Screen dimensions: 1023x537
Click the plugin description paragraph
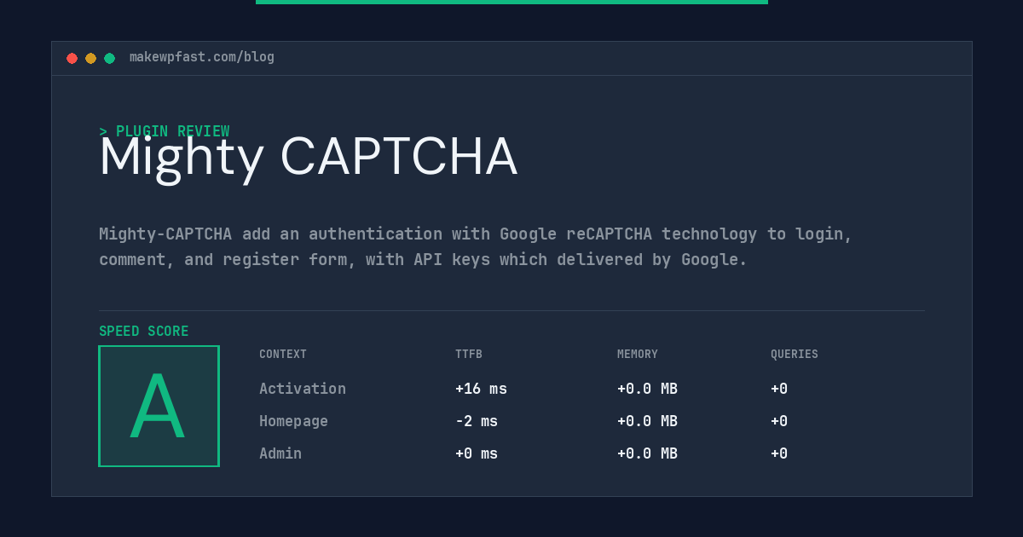(476, 246)
